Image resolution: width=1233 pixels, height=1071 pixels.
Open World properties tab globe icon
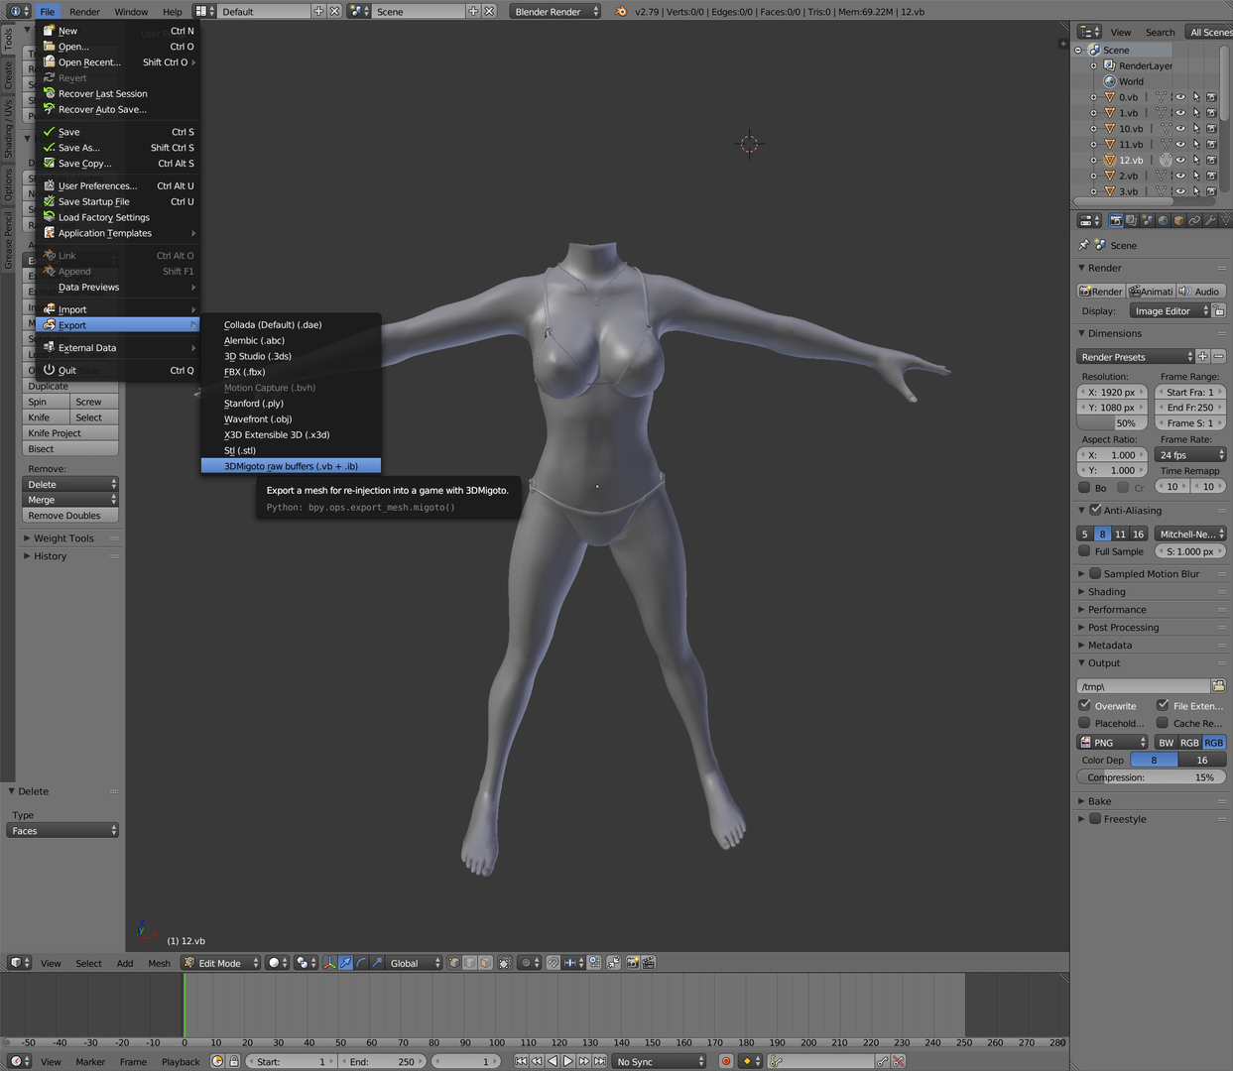(x=1164, y=220)
